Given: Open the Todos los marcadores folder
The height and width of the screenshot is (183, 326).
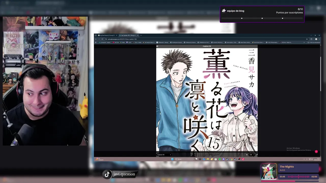Looking at the screenshot, I should (314, 42).
